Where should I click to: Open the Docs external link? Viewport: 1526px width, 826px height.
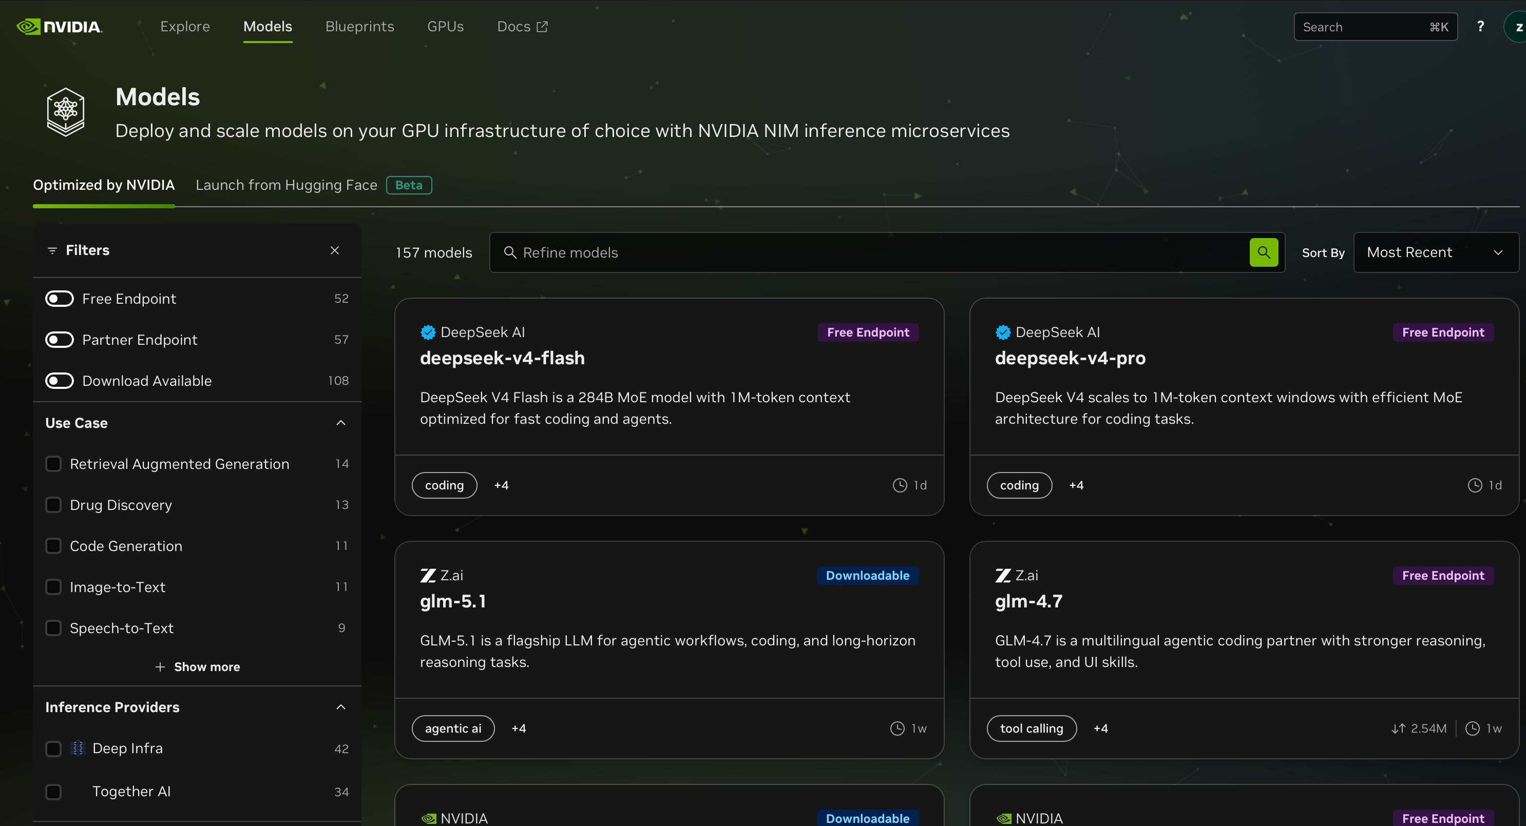coord(522,27)
